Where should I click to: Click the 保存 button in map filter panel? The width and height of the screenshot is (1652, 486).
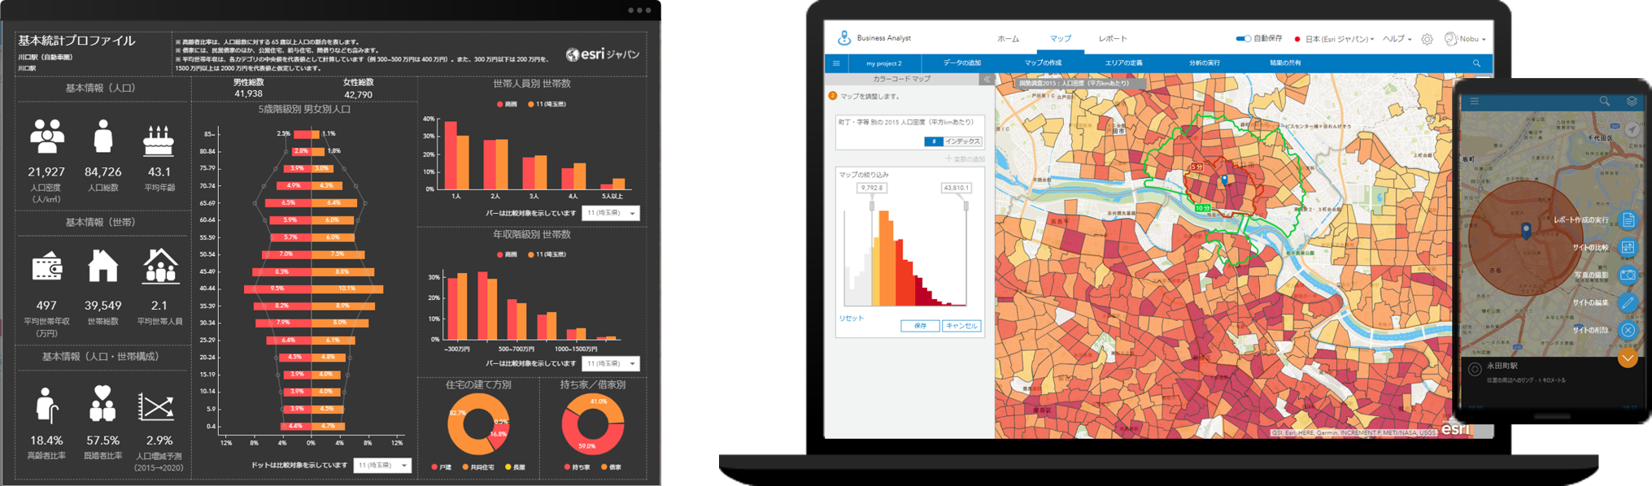click(x=920, y=326)
